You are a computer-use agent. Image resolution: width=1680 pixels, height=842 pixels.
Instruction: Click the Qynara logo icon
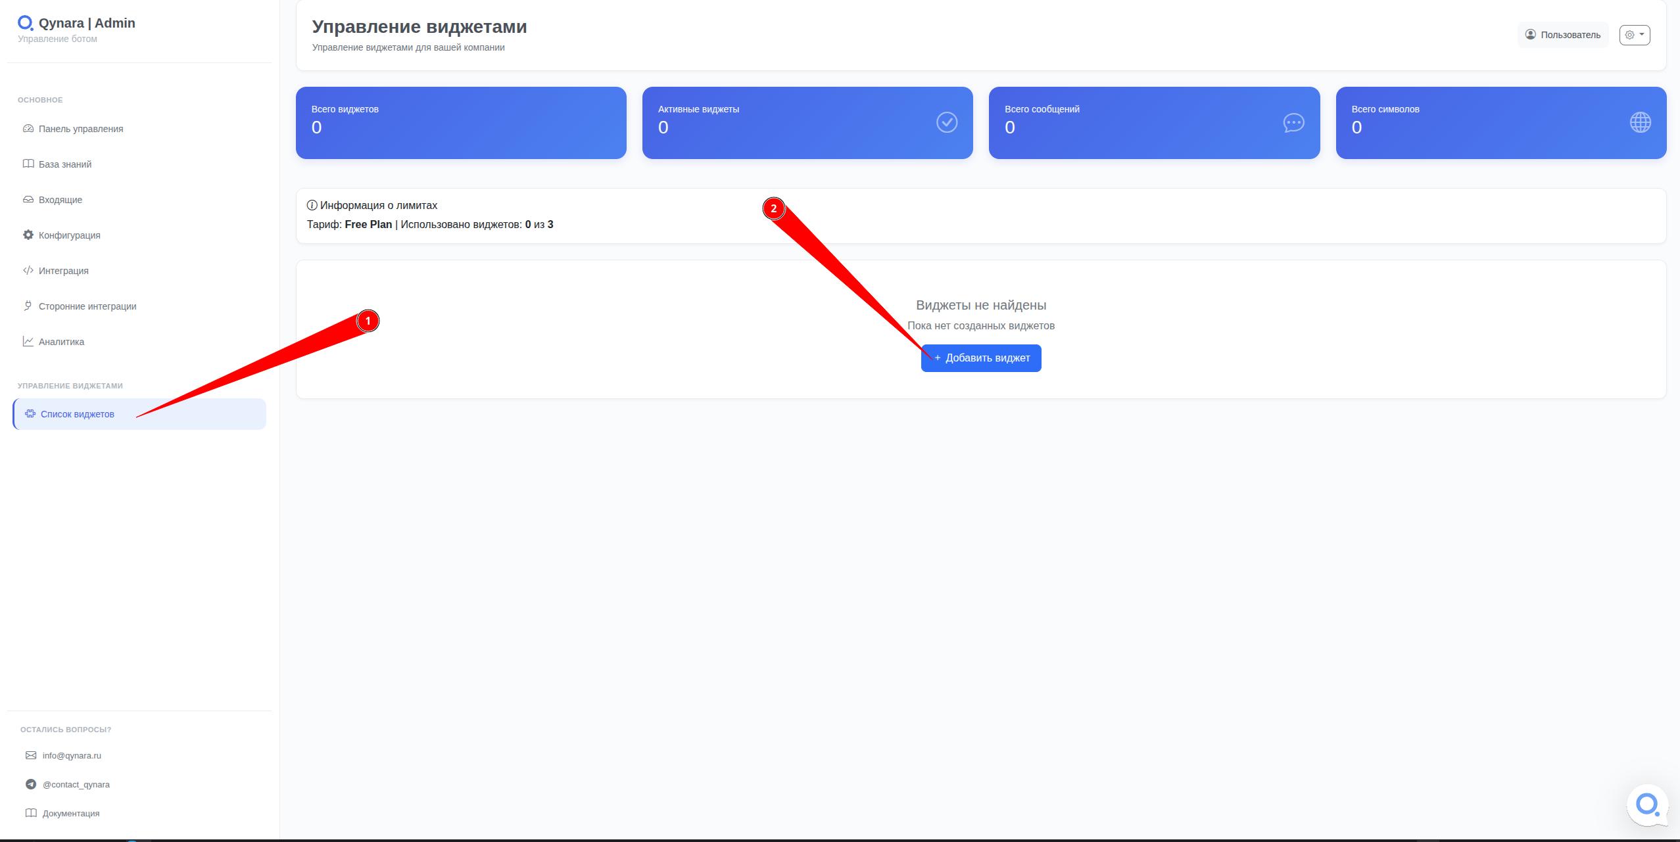point(25,23)
